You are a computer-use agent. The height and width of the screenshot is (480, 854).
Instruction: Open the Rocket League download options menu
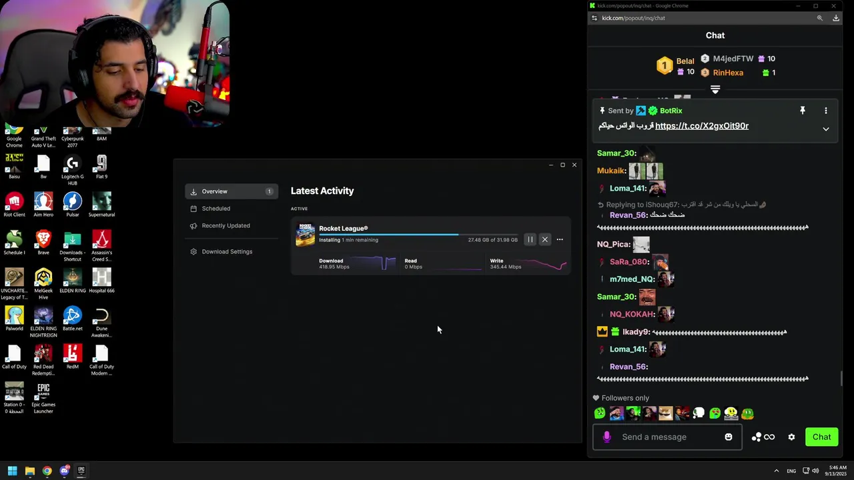point(560,239)
